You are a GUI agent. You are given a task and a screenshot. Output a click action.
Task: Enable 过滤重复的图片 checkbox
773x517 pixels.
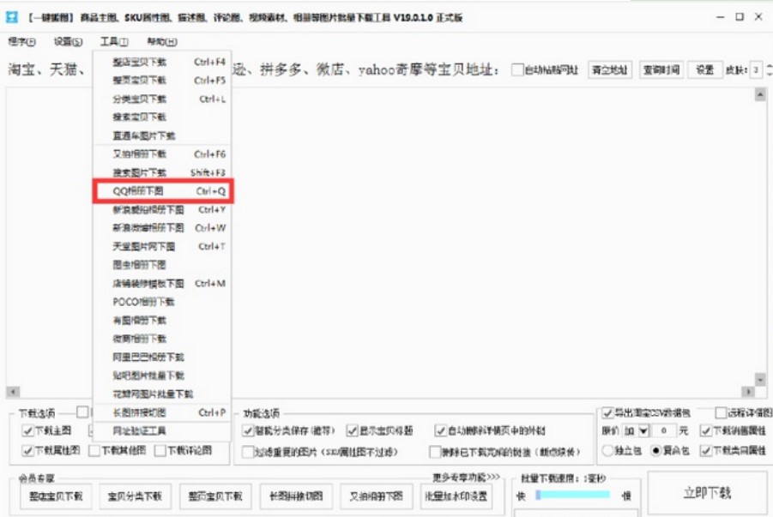coord(248,452)
